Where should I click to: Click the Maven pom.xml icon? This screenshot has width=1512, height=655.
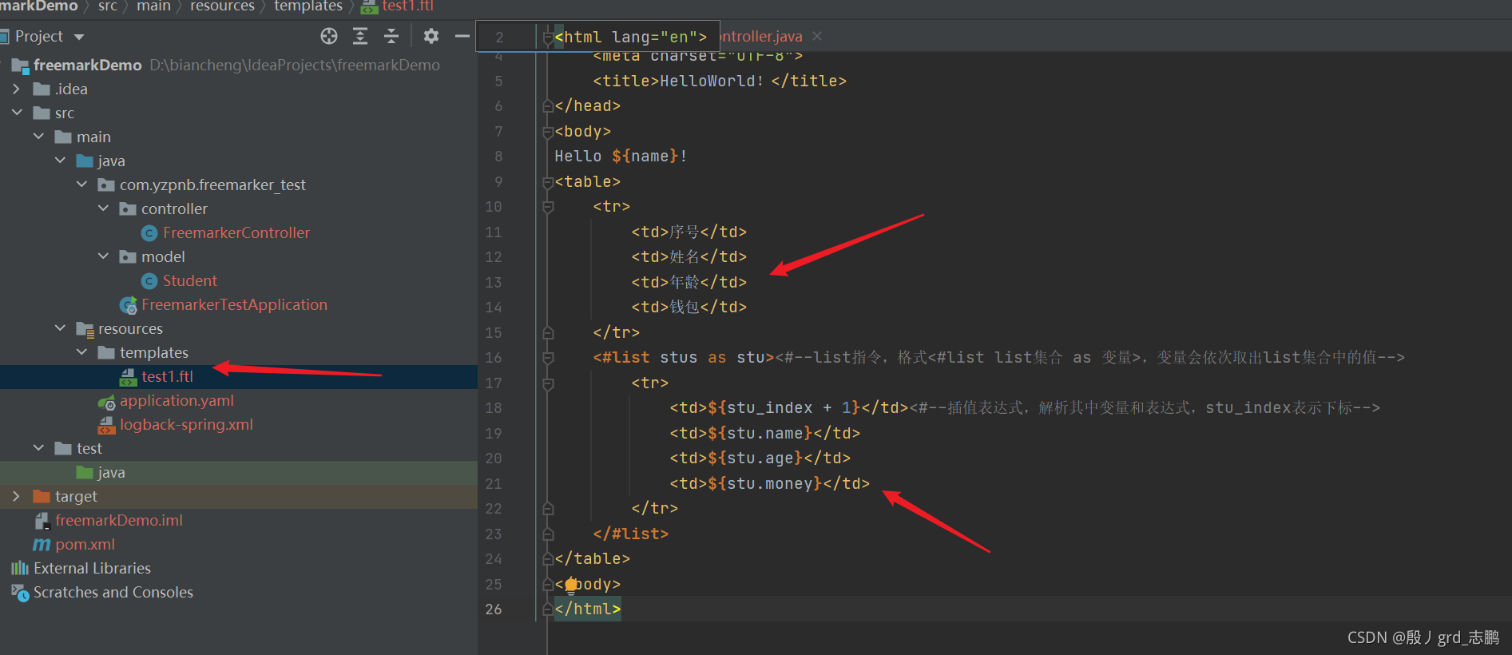pos(42,544)
